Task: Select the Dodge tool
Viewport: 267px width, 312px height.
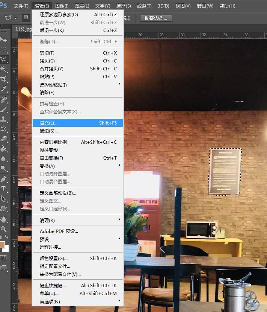Action: [x=4, y=168]
